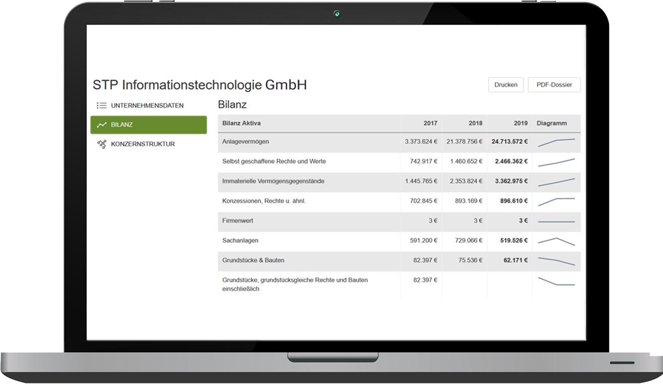Click the value 729.066 €
The height and width of the screenshot is (385, 663).
tap(469, 241)
